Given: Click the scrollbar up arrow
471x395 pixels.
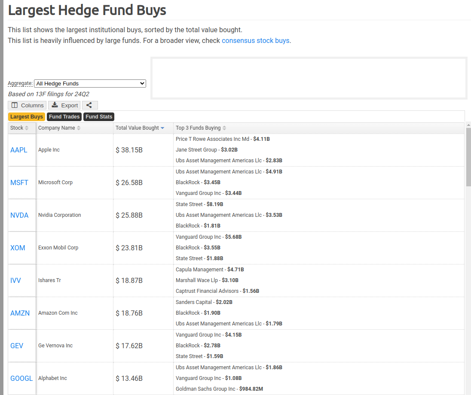Looking at the screenshot, I should point(468,125).
